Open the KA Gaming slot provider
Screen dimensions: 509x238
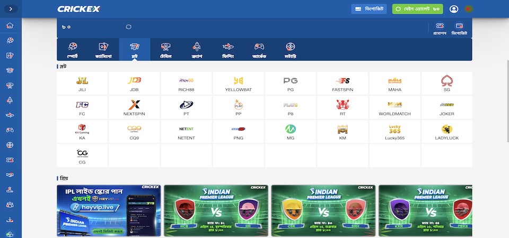[82, 132]
